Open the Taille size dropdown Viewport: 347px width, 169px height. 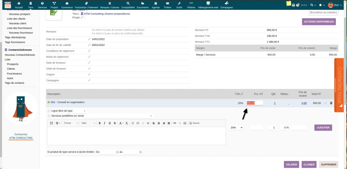point(88,123)
